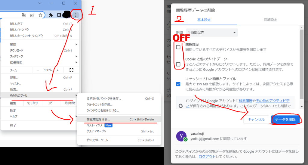Select 閲覧履歴を消去... from the submenu
Viewport: 308px width, 165px height.
click(98, 119)
